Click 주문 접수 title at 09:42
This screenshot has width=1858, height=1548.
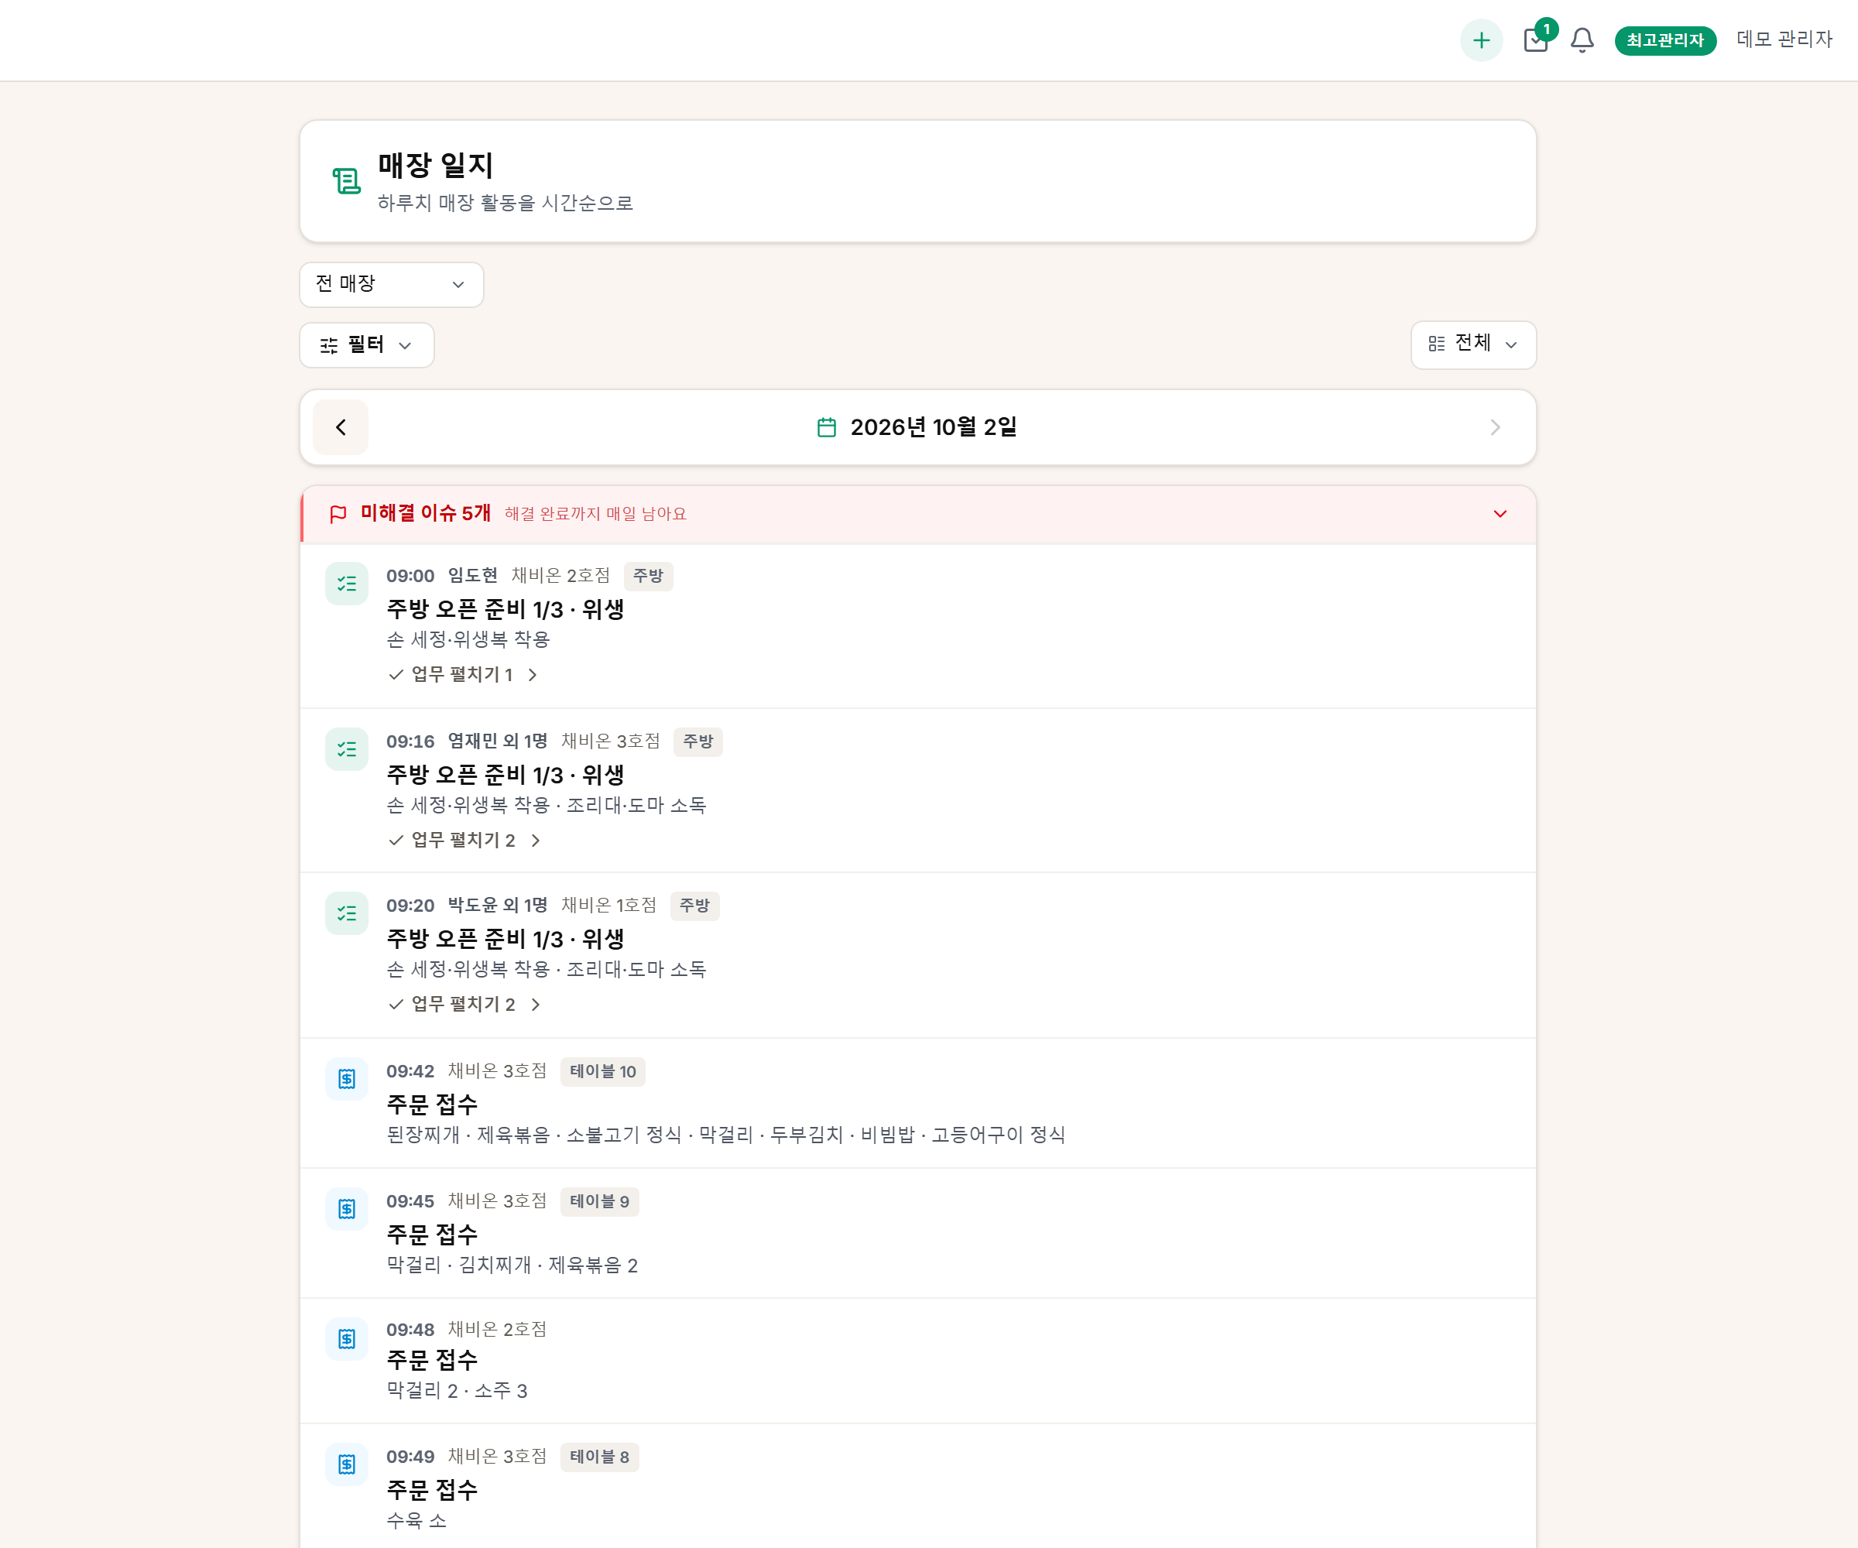point(432,1104)
